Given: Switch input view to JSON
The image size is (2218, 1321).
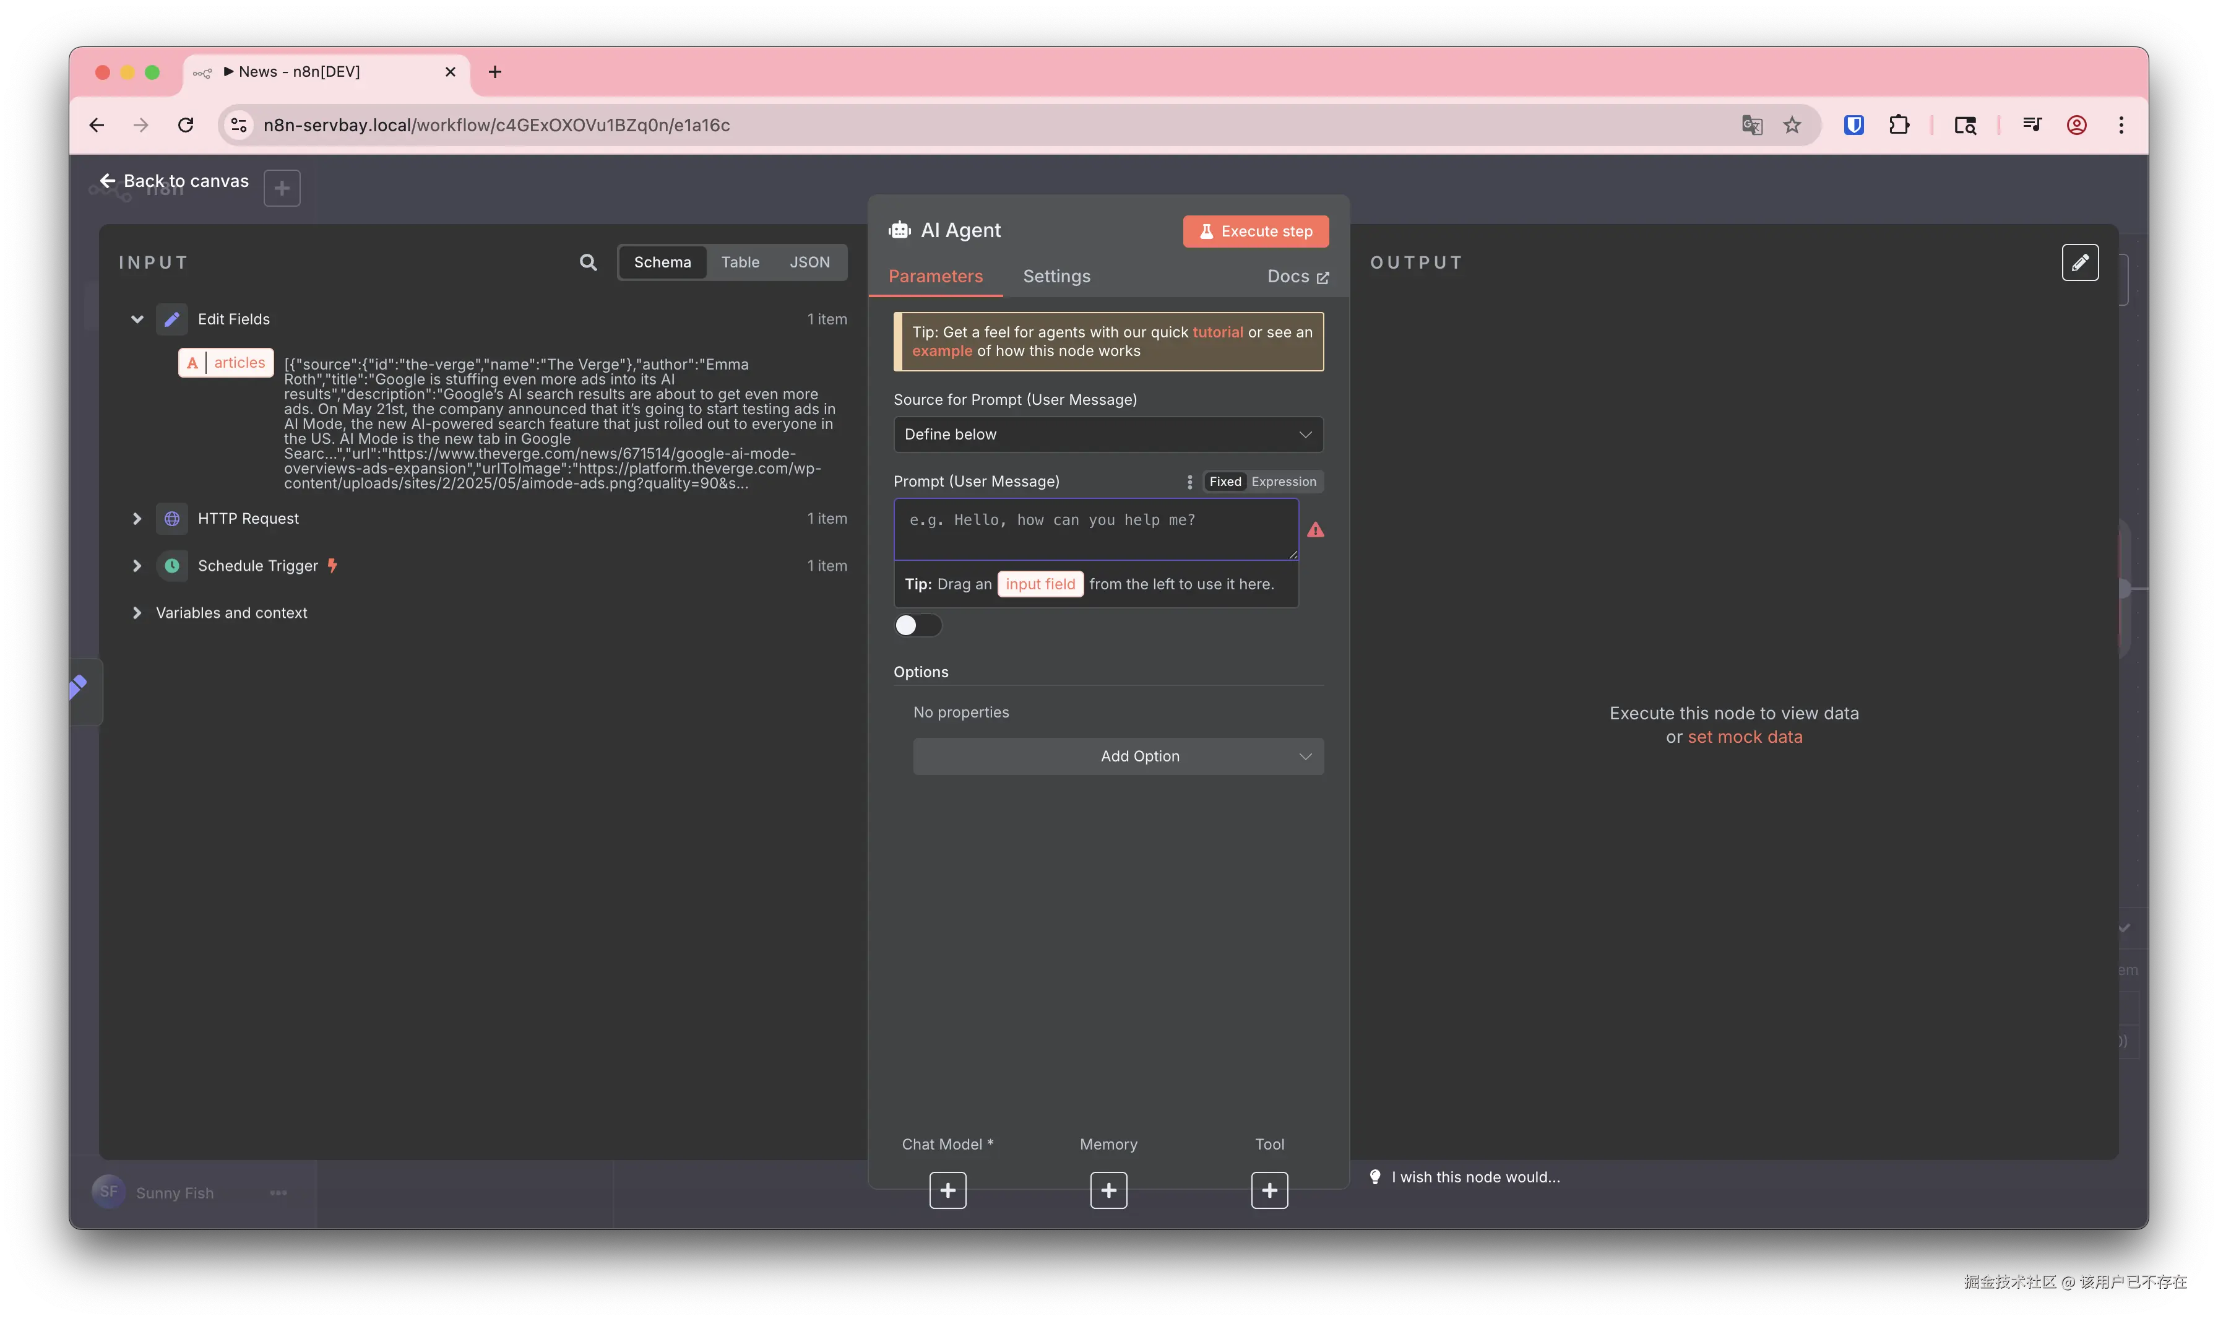Looking at the screenshot, I should [x=809, y=262].
